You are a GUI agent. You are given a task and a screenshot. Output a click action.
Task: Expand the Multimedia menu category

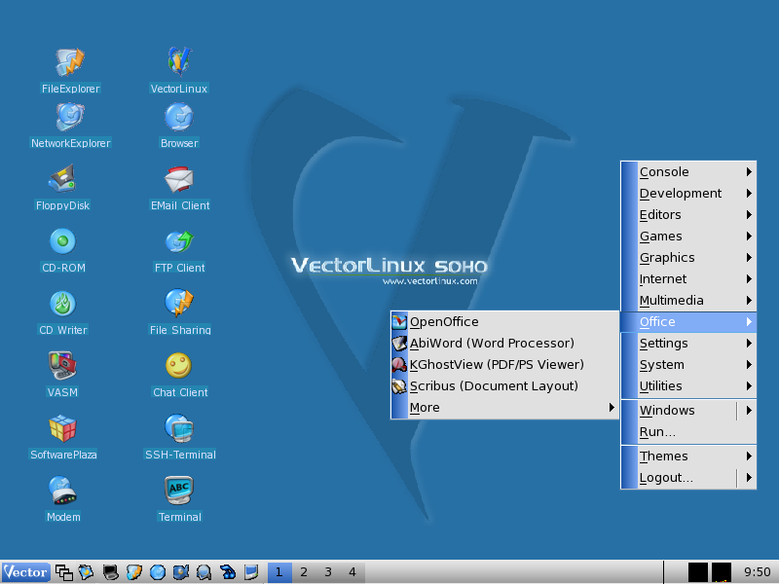[671, 301]
